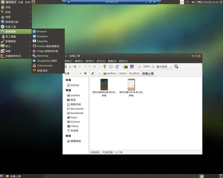Expand the back button history arrow
The width and height of the screenshot is (223, 178).
(x=80, y=67)
